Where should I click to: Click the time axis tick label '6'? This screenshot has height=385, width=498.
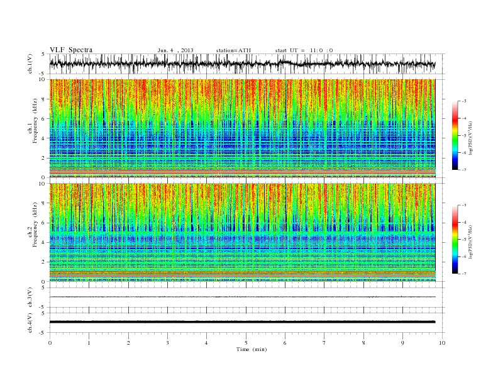(285, 343)
